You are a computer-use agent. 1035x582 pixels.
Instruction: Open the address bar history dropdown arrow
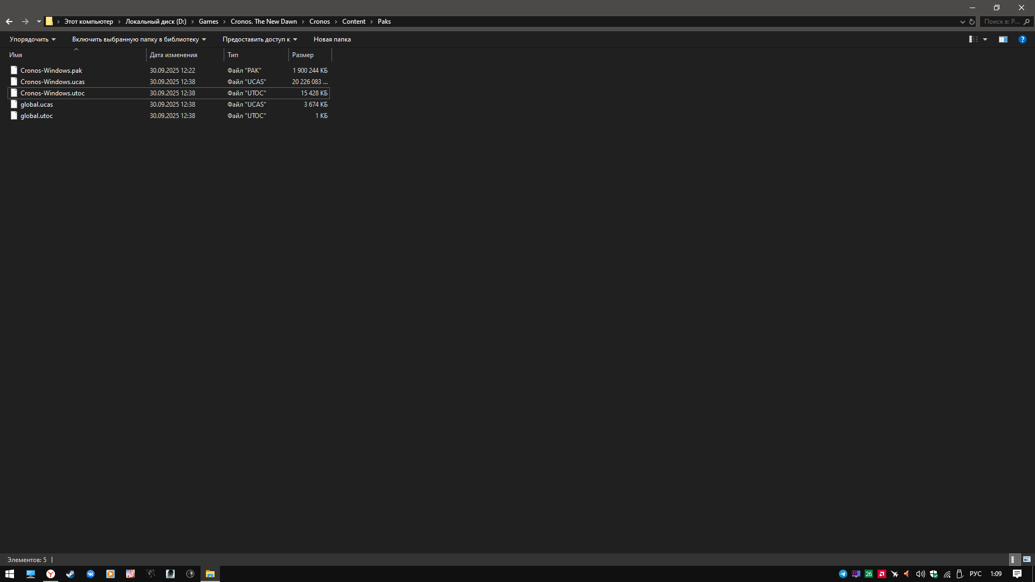click(x=962, y=22)
